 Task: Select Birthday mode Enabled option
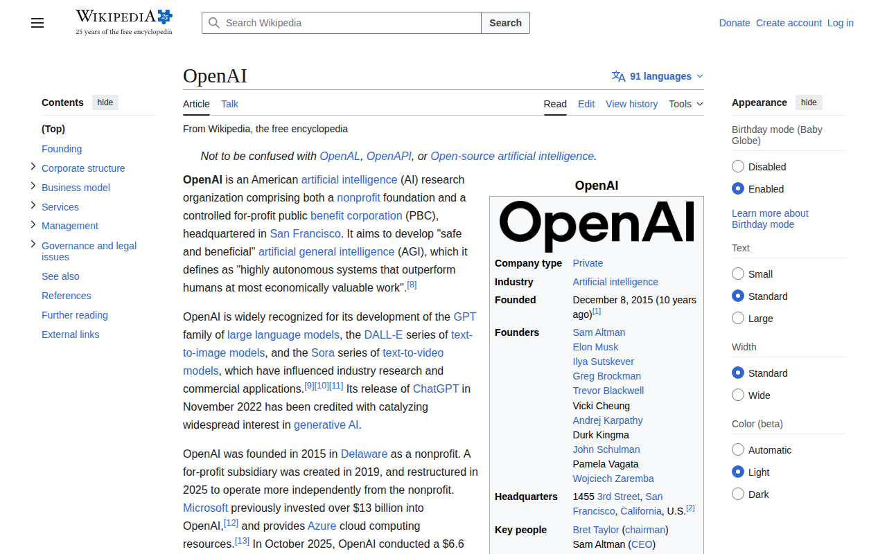click(x=738, y=188)
